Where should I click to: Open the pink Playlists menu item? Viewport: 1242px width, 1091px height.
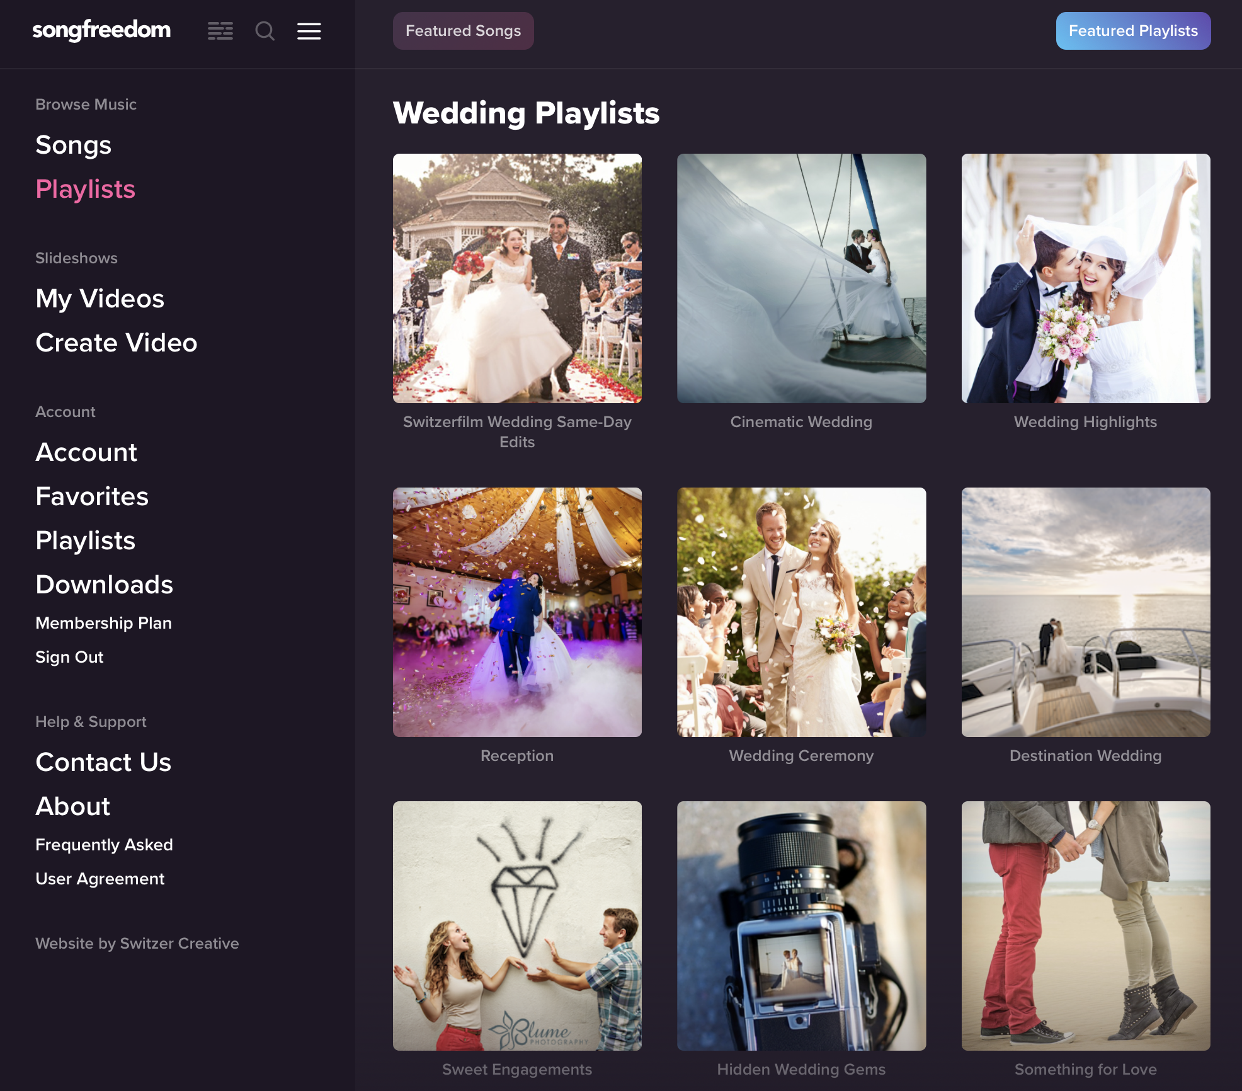[x=86, y=189]
